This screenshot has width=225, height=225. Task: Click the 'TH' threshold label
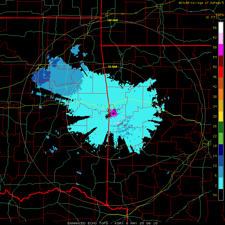tap(215, 195)
